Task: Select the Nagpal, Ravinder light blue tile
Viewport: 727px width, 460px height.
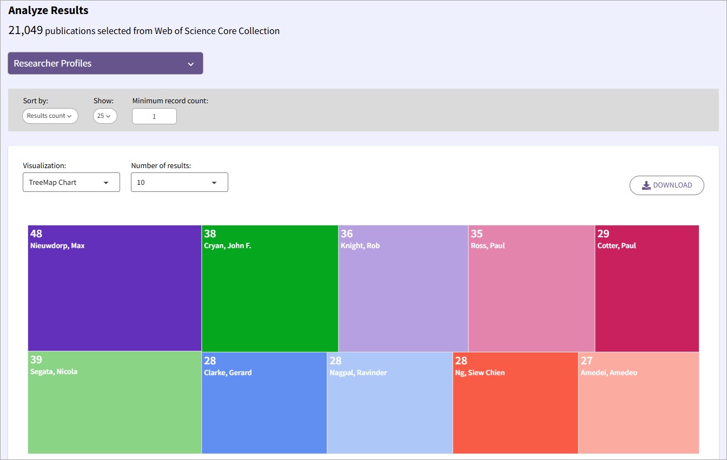Action: pyautogui.click(x=390, y=403)
